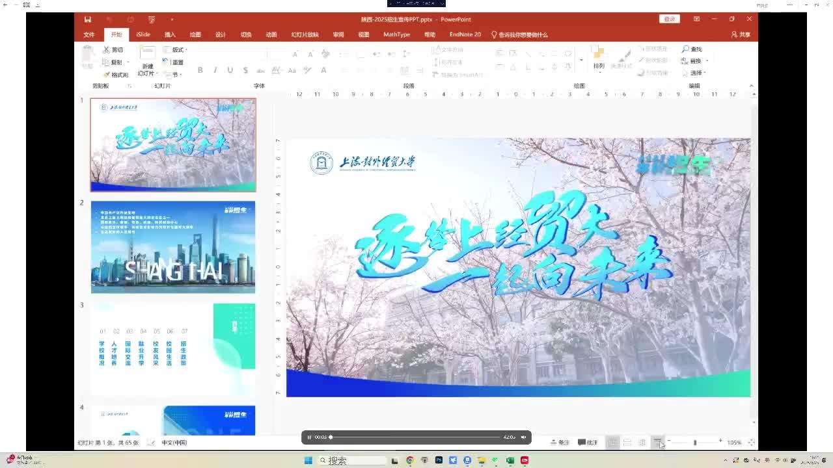833x468 pixels.
Task: Select the 格式刷 format painter
Action: coord(115,75)
